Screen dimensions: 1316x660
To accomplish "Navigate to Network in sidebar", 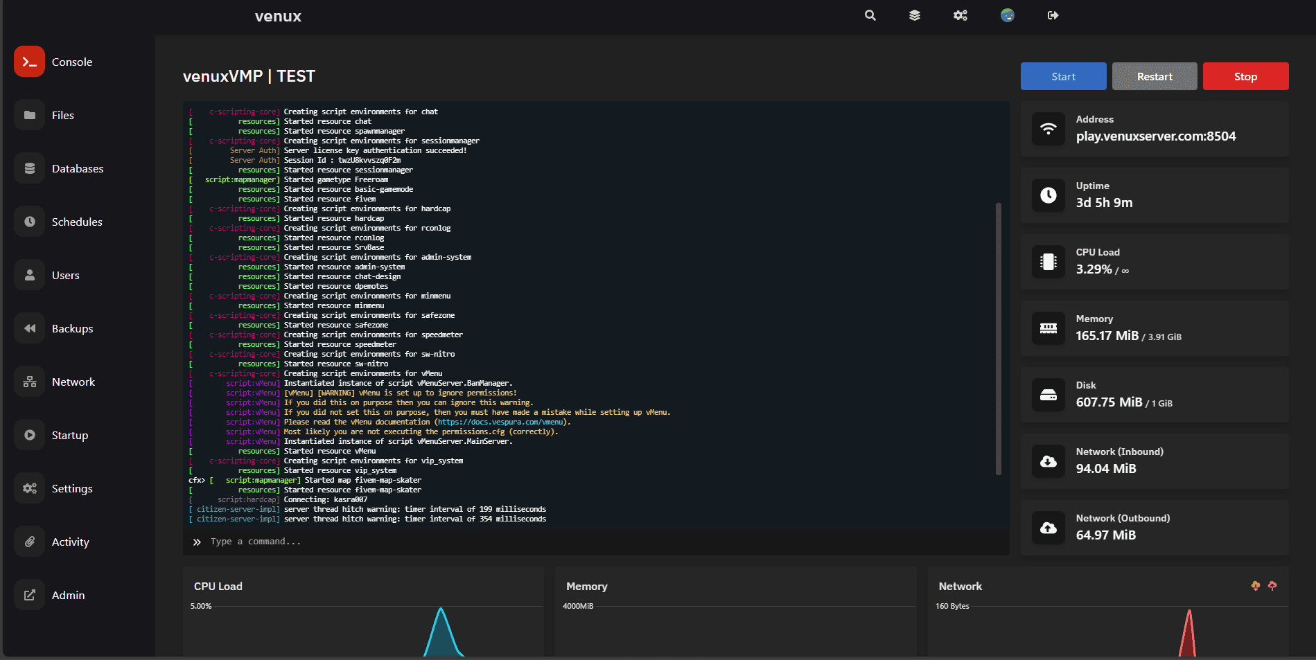I will click(x=30, y=382).
